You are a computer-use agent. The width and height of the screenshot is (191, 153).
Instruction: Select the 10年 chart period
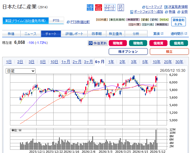[157, 62]
